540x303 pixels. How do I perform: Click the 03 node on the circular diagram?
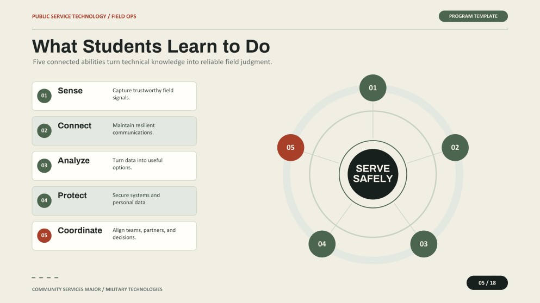[x=424, y=244]
